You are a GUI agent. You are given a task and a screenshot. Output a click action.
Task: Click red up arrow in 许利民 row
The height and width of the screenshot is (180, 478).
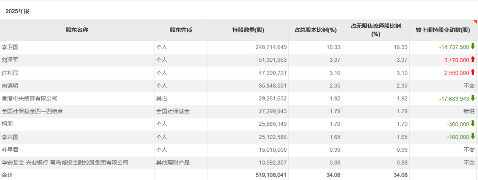pyautogui.click(x=473, y=72)
